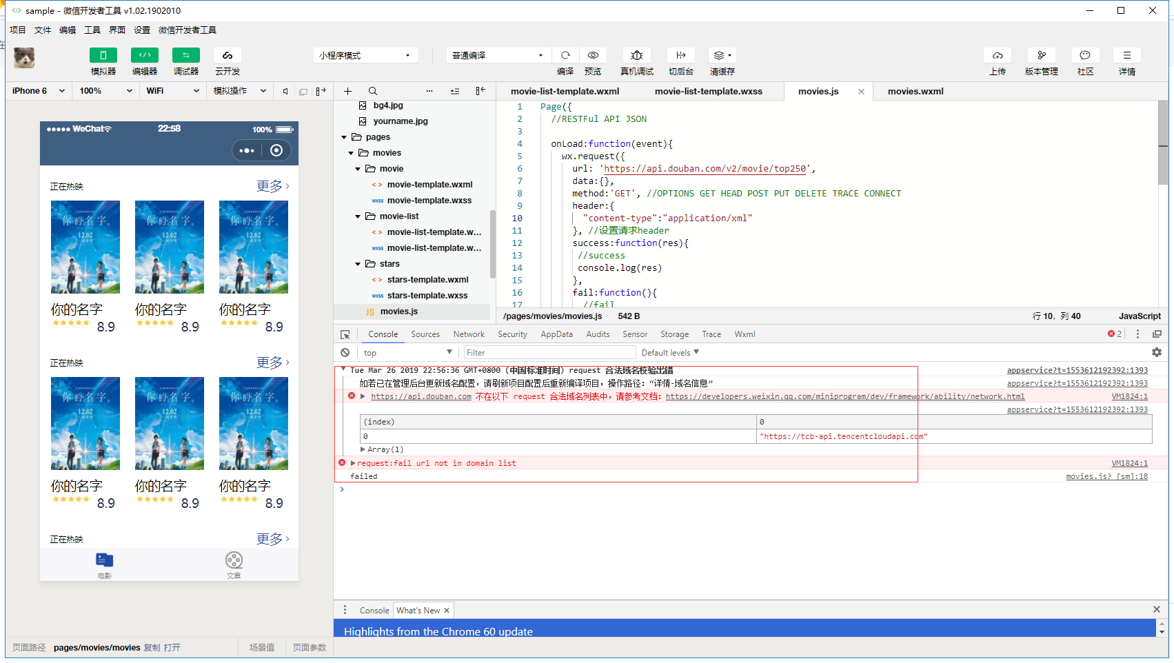The width and height of the screenshot is (1174, 663).
Task: Clear the console with the ban icon
Action: pyautogui.click(x=345, y=352)
